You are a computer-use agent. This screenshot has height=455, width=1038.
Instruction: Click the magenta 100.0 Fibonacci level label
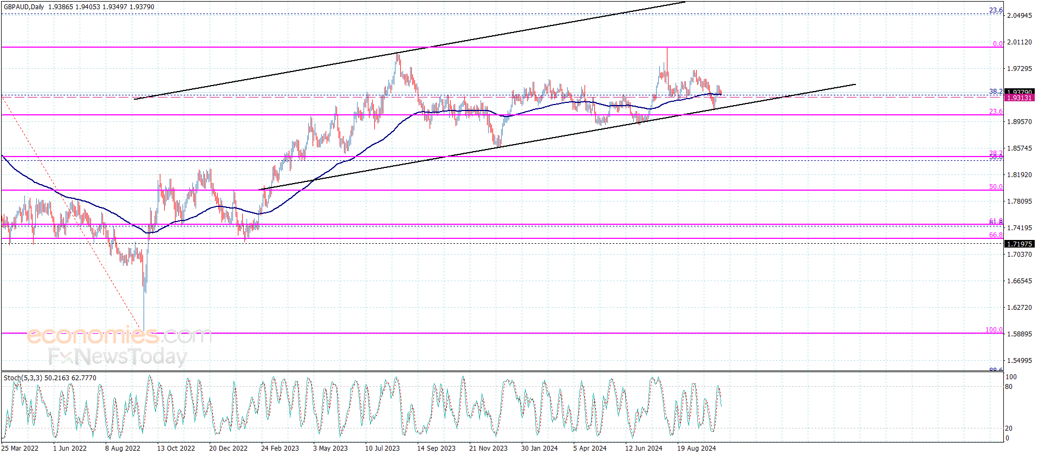994,330
